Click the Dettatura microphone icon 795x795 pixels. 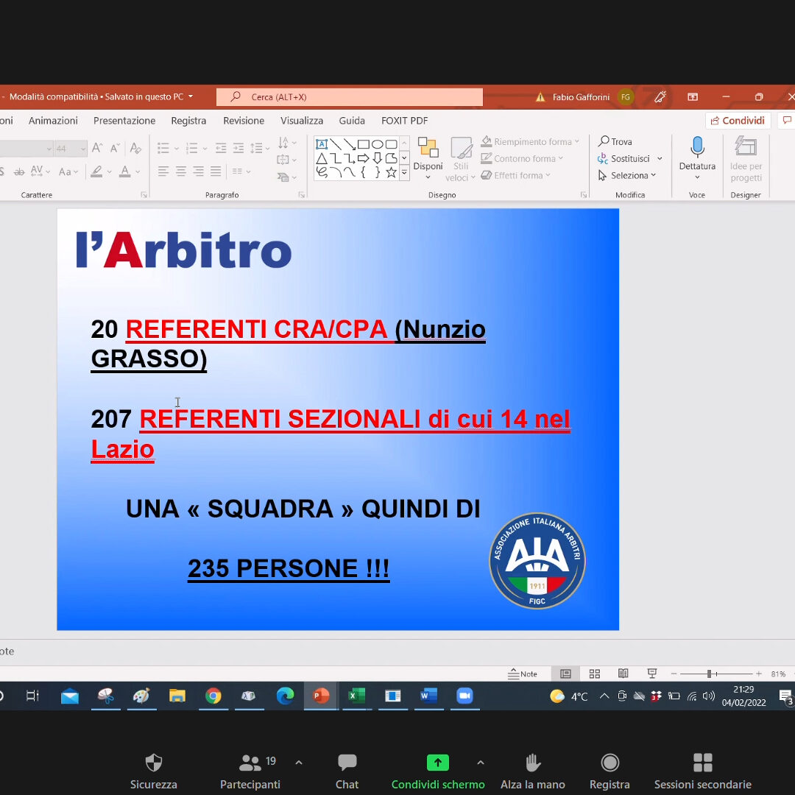coord(697,147)
